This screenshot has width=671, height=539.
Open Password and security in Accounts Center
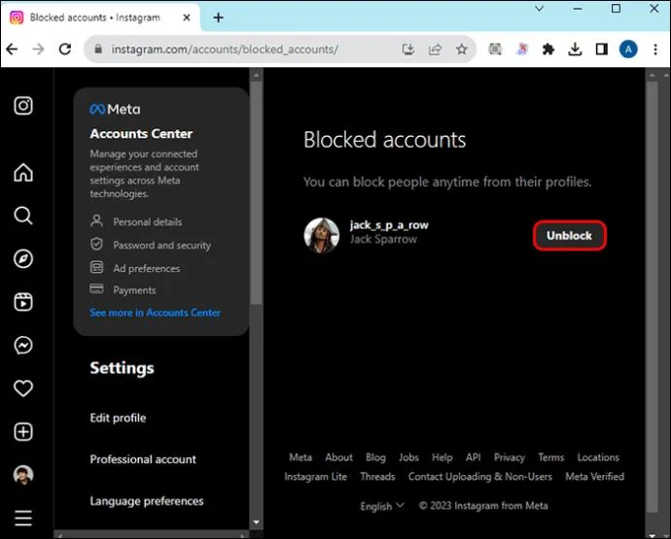point(161,246)
